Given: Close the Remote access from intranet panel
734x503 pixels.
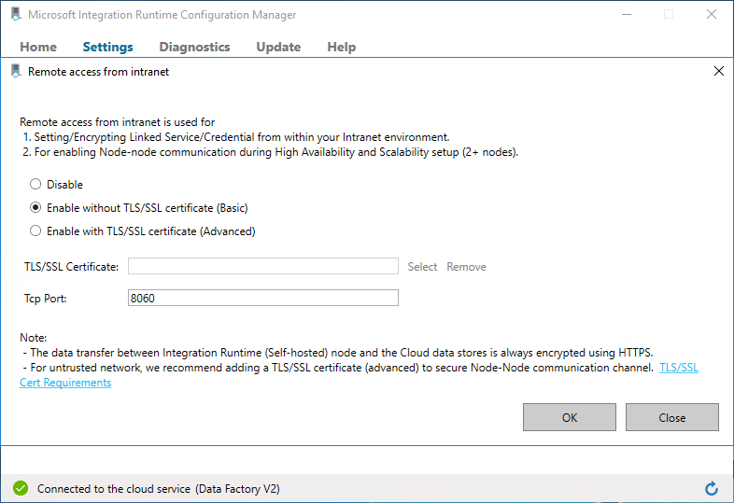Looking at the screenshot, I should coord(718,71).
